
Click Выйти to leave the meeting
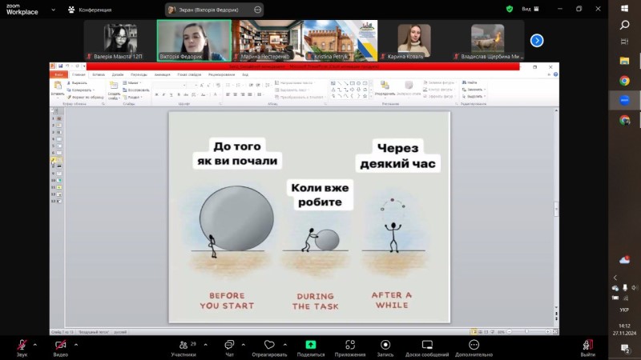[x=588, y=348]
